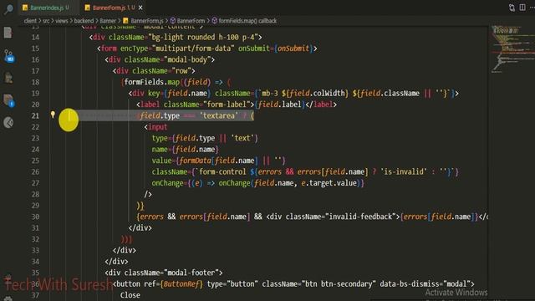Click the "form-label" string on line 20
535x301 pixels.
click(227, 105)
